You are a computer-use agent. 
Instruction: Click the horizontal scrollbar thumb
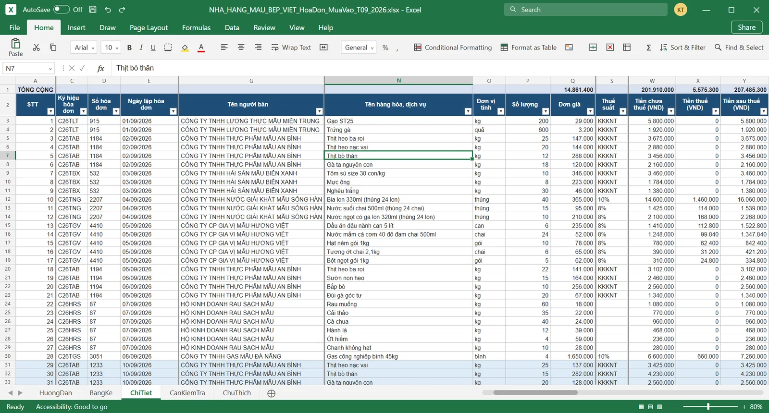click(535, 392)
